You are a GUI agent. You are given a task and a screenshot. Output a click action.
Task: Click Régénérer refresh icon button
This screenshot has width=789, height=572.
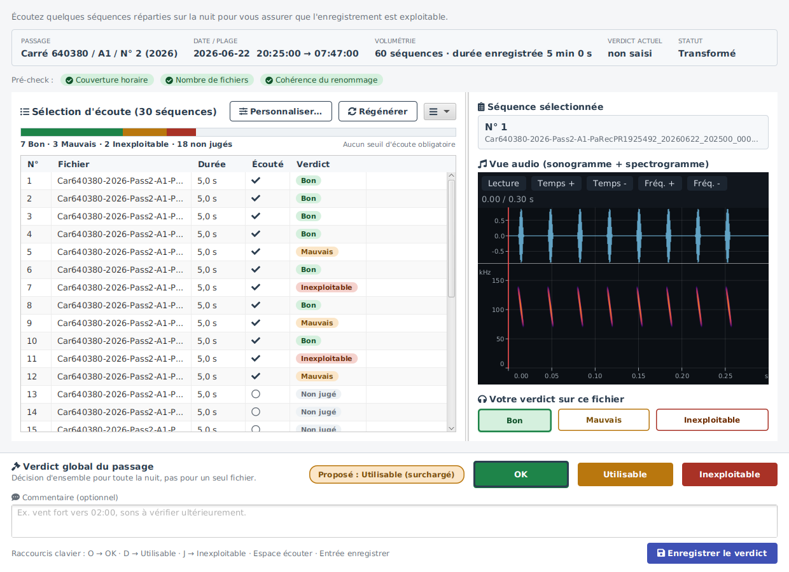(x=378, y=111)
